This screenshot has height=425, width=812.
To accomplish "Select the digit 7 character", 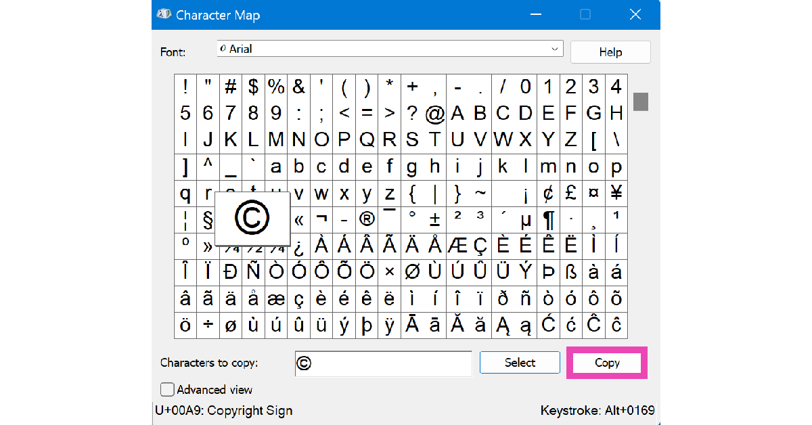I will [231, 114].
